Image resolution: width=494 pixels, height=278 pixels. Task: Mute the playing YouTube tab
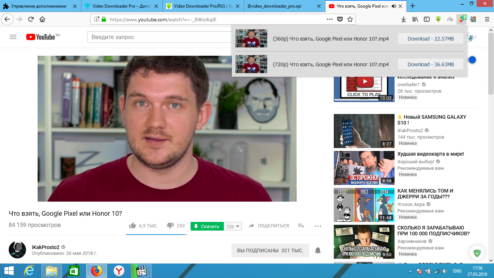(394, 6)
